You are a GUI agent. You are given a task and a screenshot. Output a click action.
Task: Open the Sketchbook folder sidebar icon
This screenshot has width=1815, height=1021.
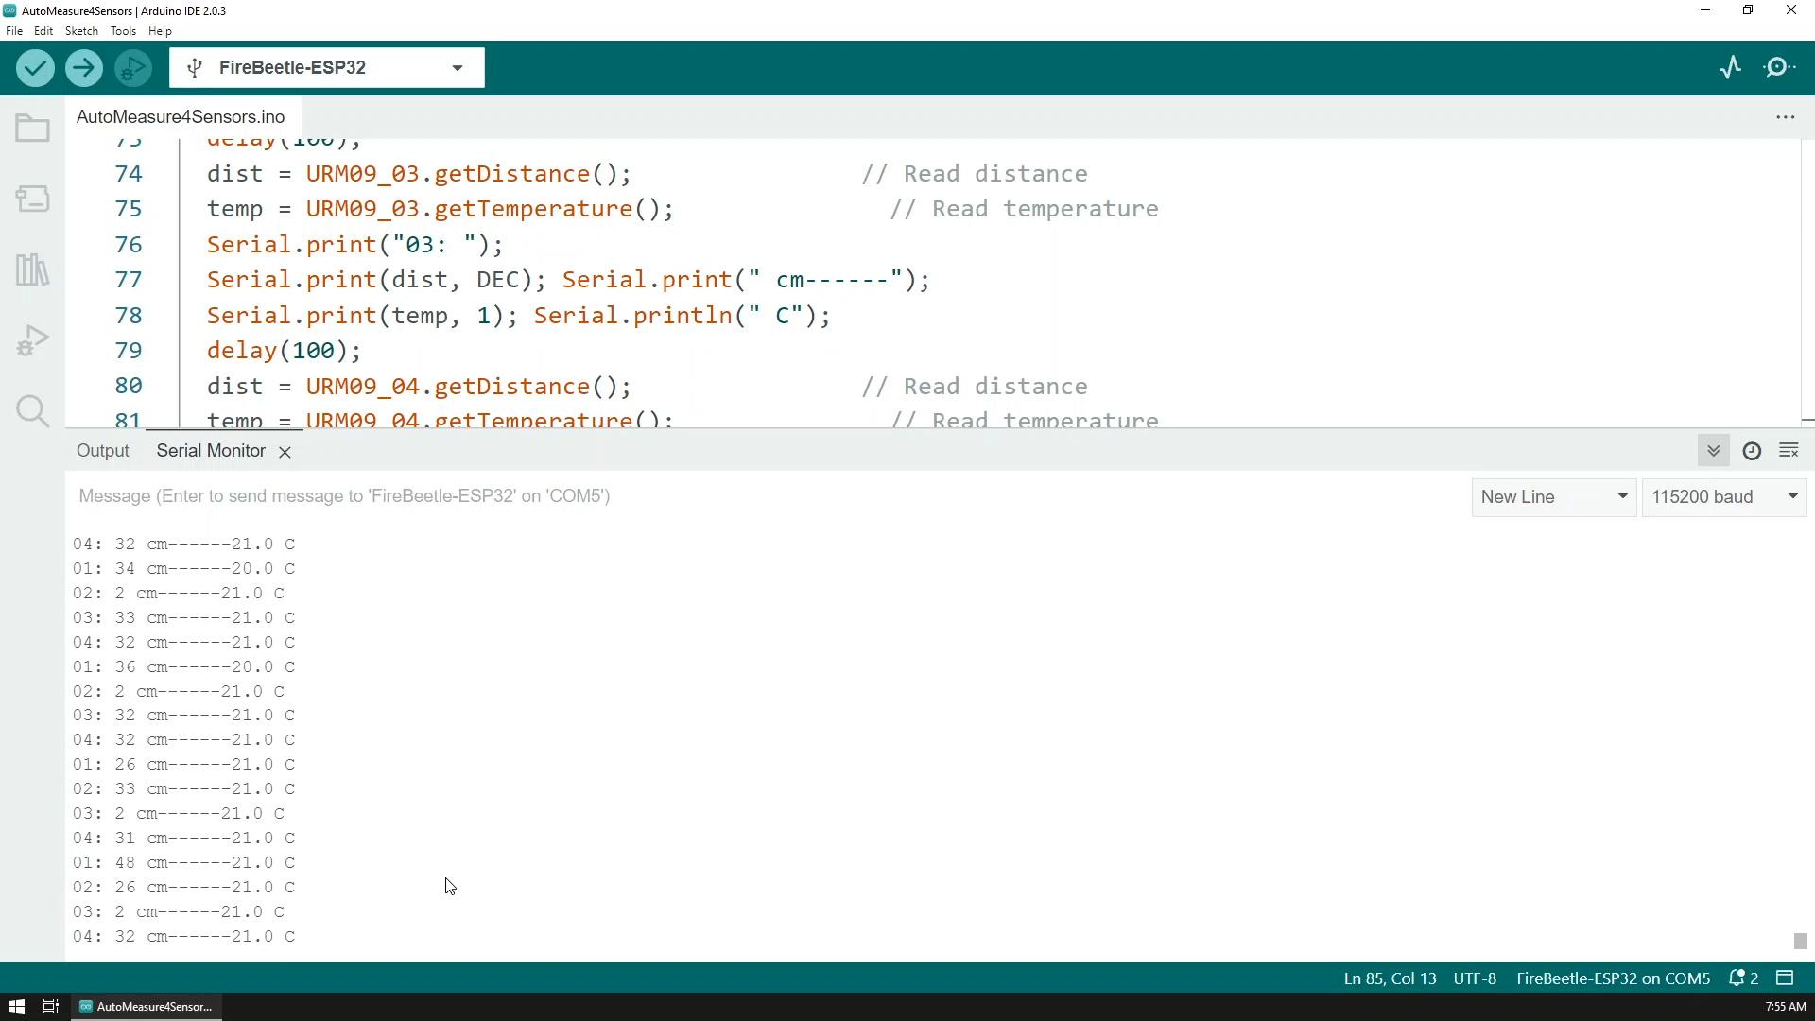coord(33,129)
